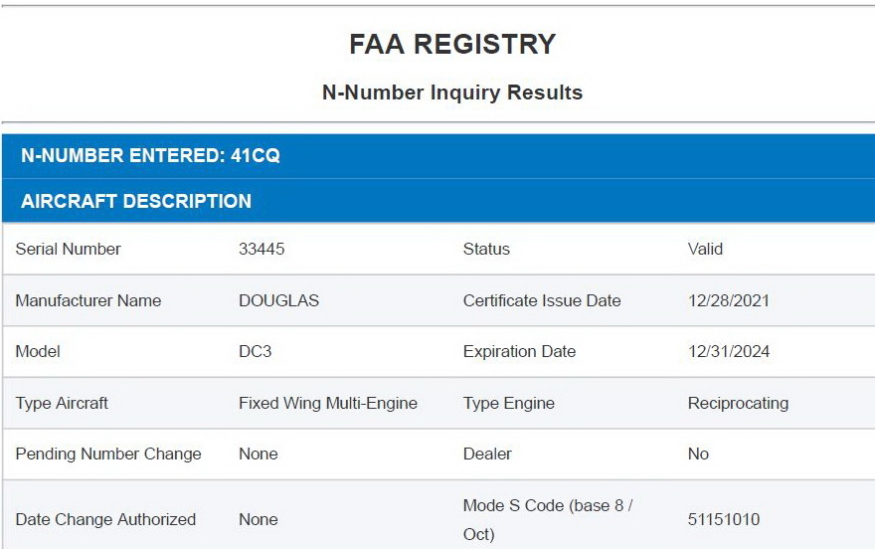The image size is (875, 549).
Task: Click the Type Engine field label
Action: pyautogui.click(x=509, y=404)
